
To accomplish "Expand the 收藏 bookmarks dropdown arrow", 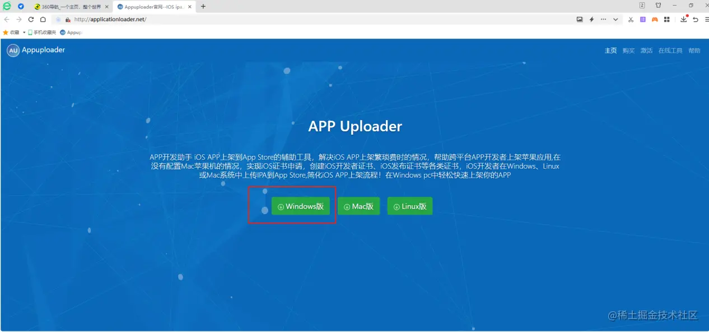I will pyautogui.click(x=24, y=32).
